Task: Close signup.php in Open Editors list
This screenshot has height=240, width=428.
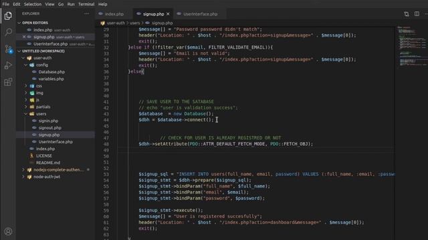Action: coord(24,37)
